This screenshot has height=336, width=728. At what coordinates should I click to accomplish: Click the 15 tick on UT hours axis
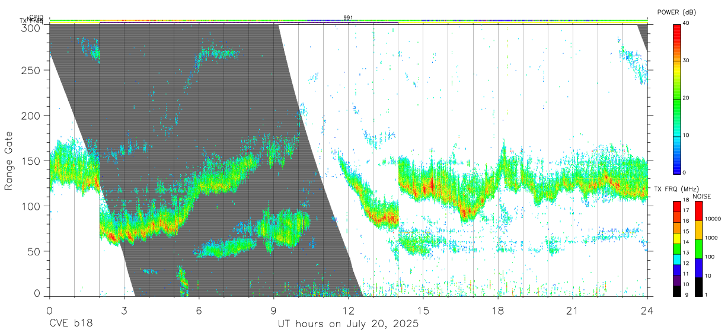coord(423,310)
